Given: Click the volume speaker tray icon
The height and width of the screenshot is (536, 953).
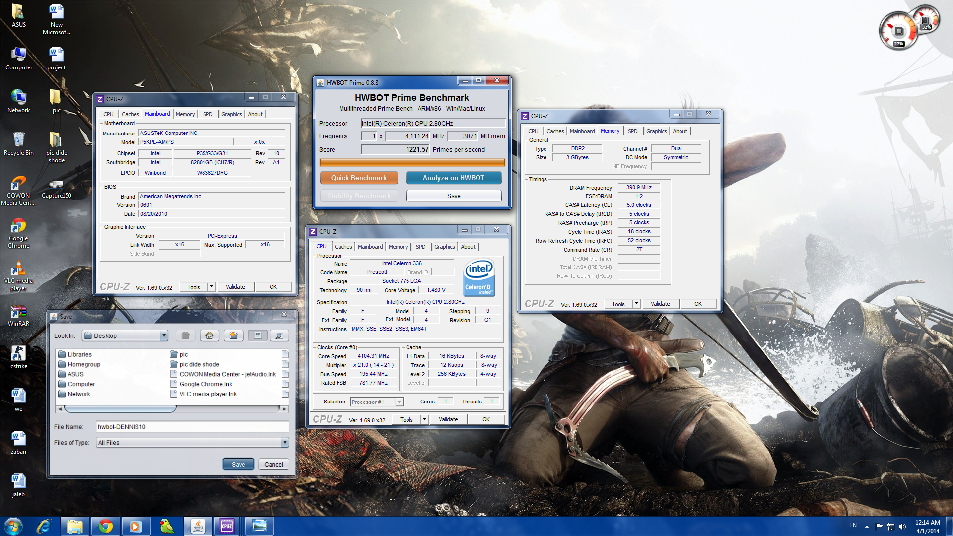Looking at the screenshot, I should point(902,527).
